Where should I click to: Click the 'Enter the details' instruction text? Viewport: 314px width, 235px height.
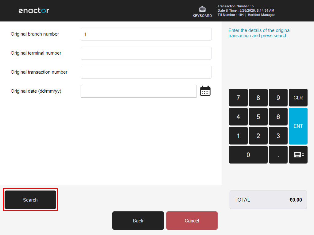(259, 33)
